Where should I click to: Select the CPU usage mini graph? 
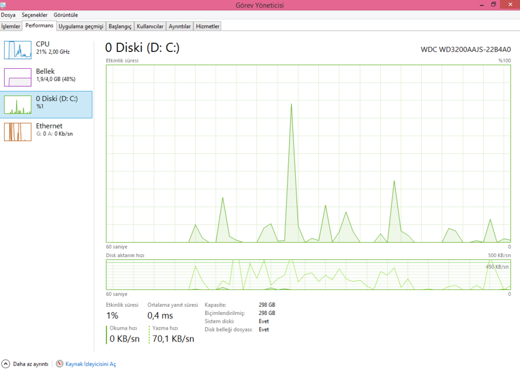point(17,50)
